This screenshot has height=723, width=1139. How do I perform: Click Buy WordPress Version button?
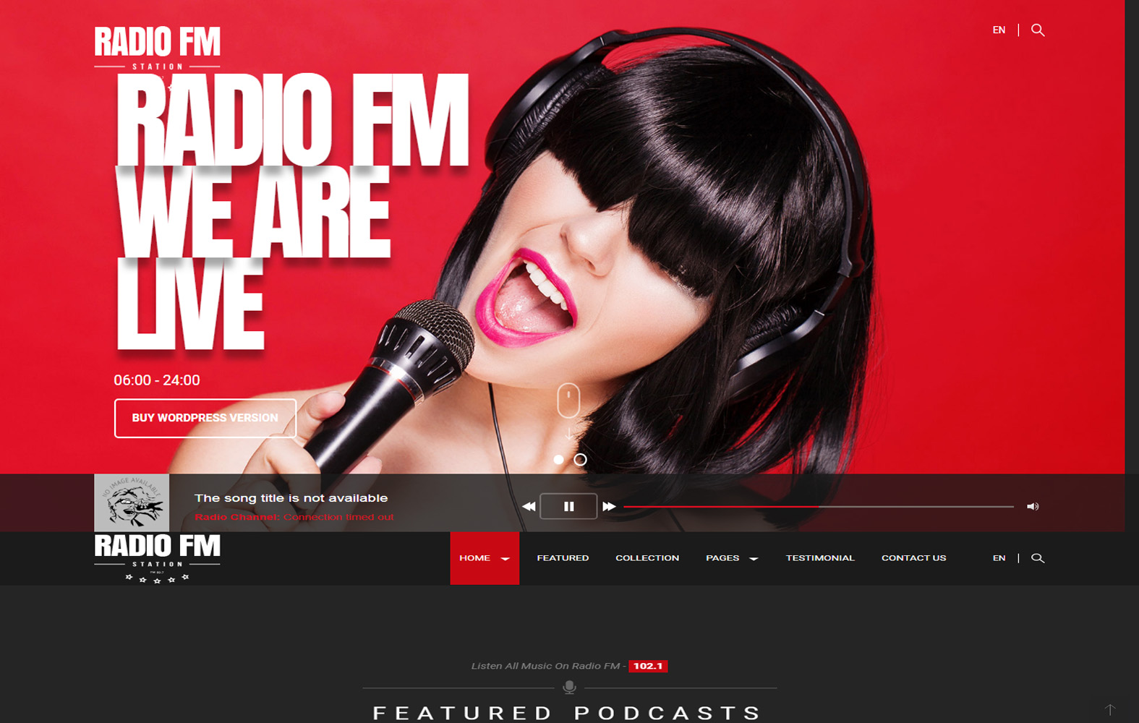point(205,418)
